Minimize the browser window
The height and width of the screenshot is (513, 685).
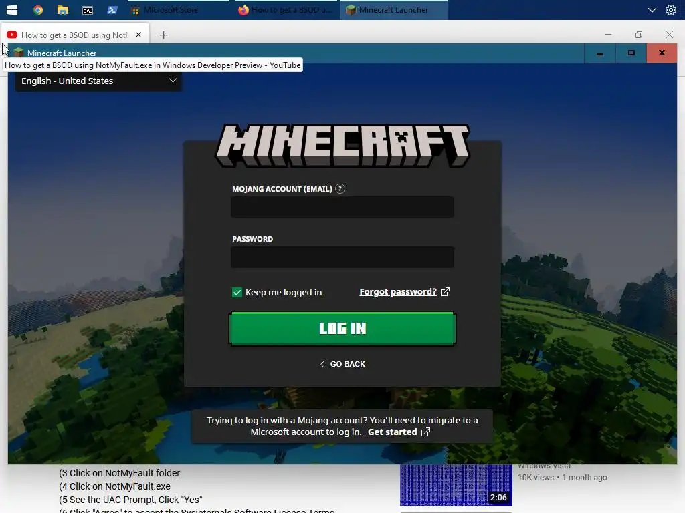pyautogui.click(x=607, y=35)
